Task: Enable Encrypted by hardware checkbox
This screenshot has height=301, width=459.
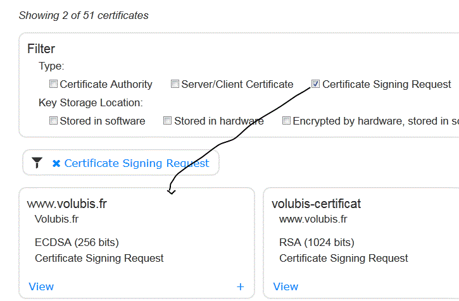Action: 286,121
